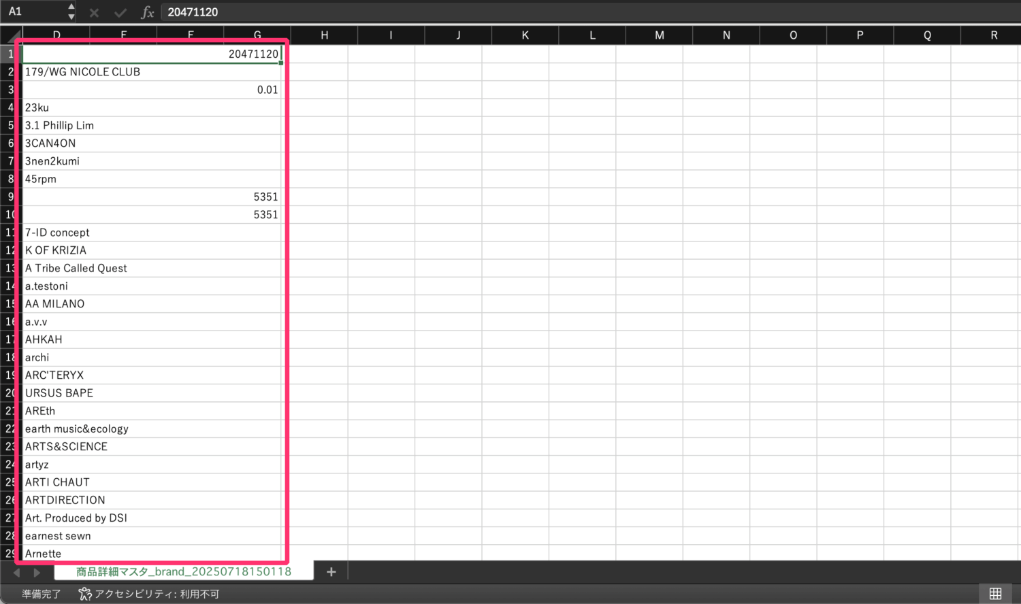Select column O header
Viewport: 1021px width, 604px height.
(x=793, y=35)
